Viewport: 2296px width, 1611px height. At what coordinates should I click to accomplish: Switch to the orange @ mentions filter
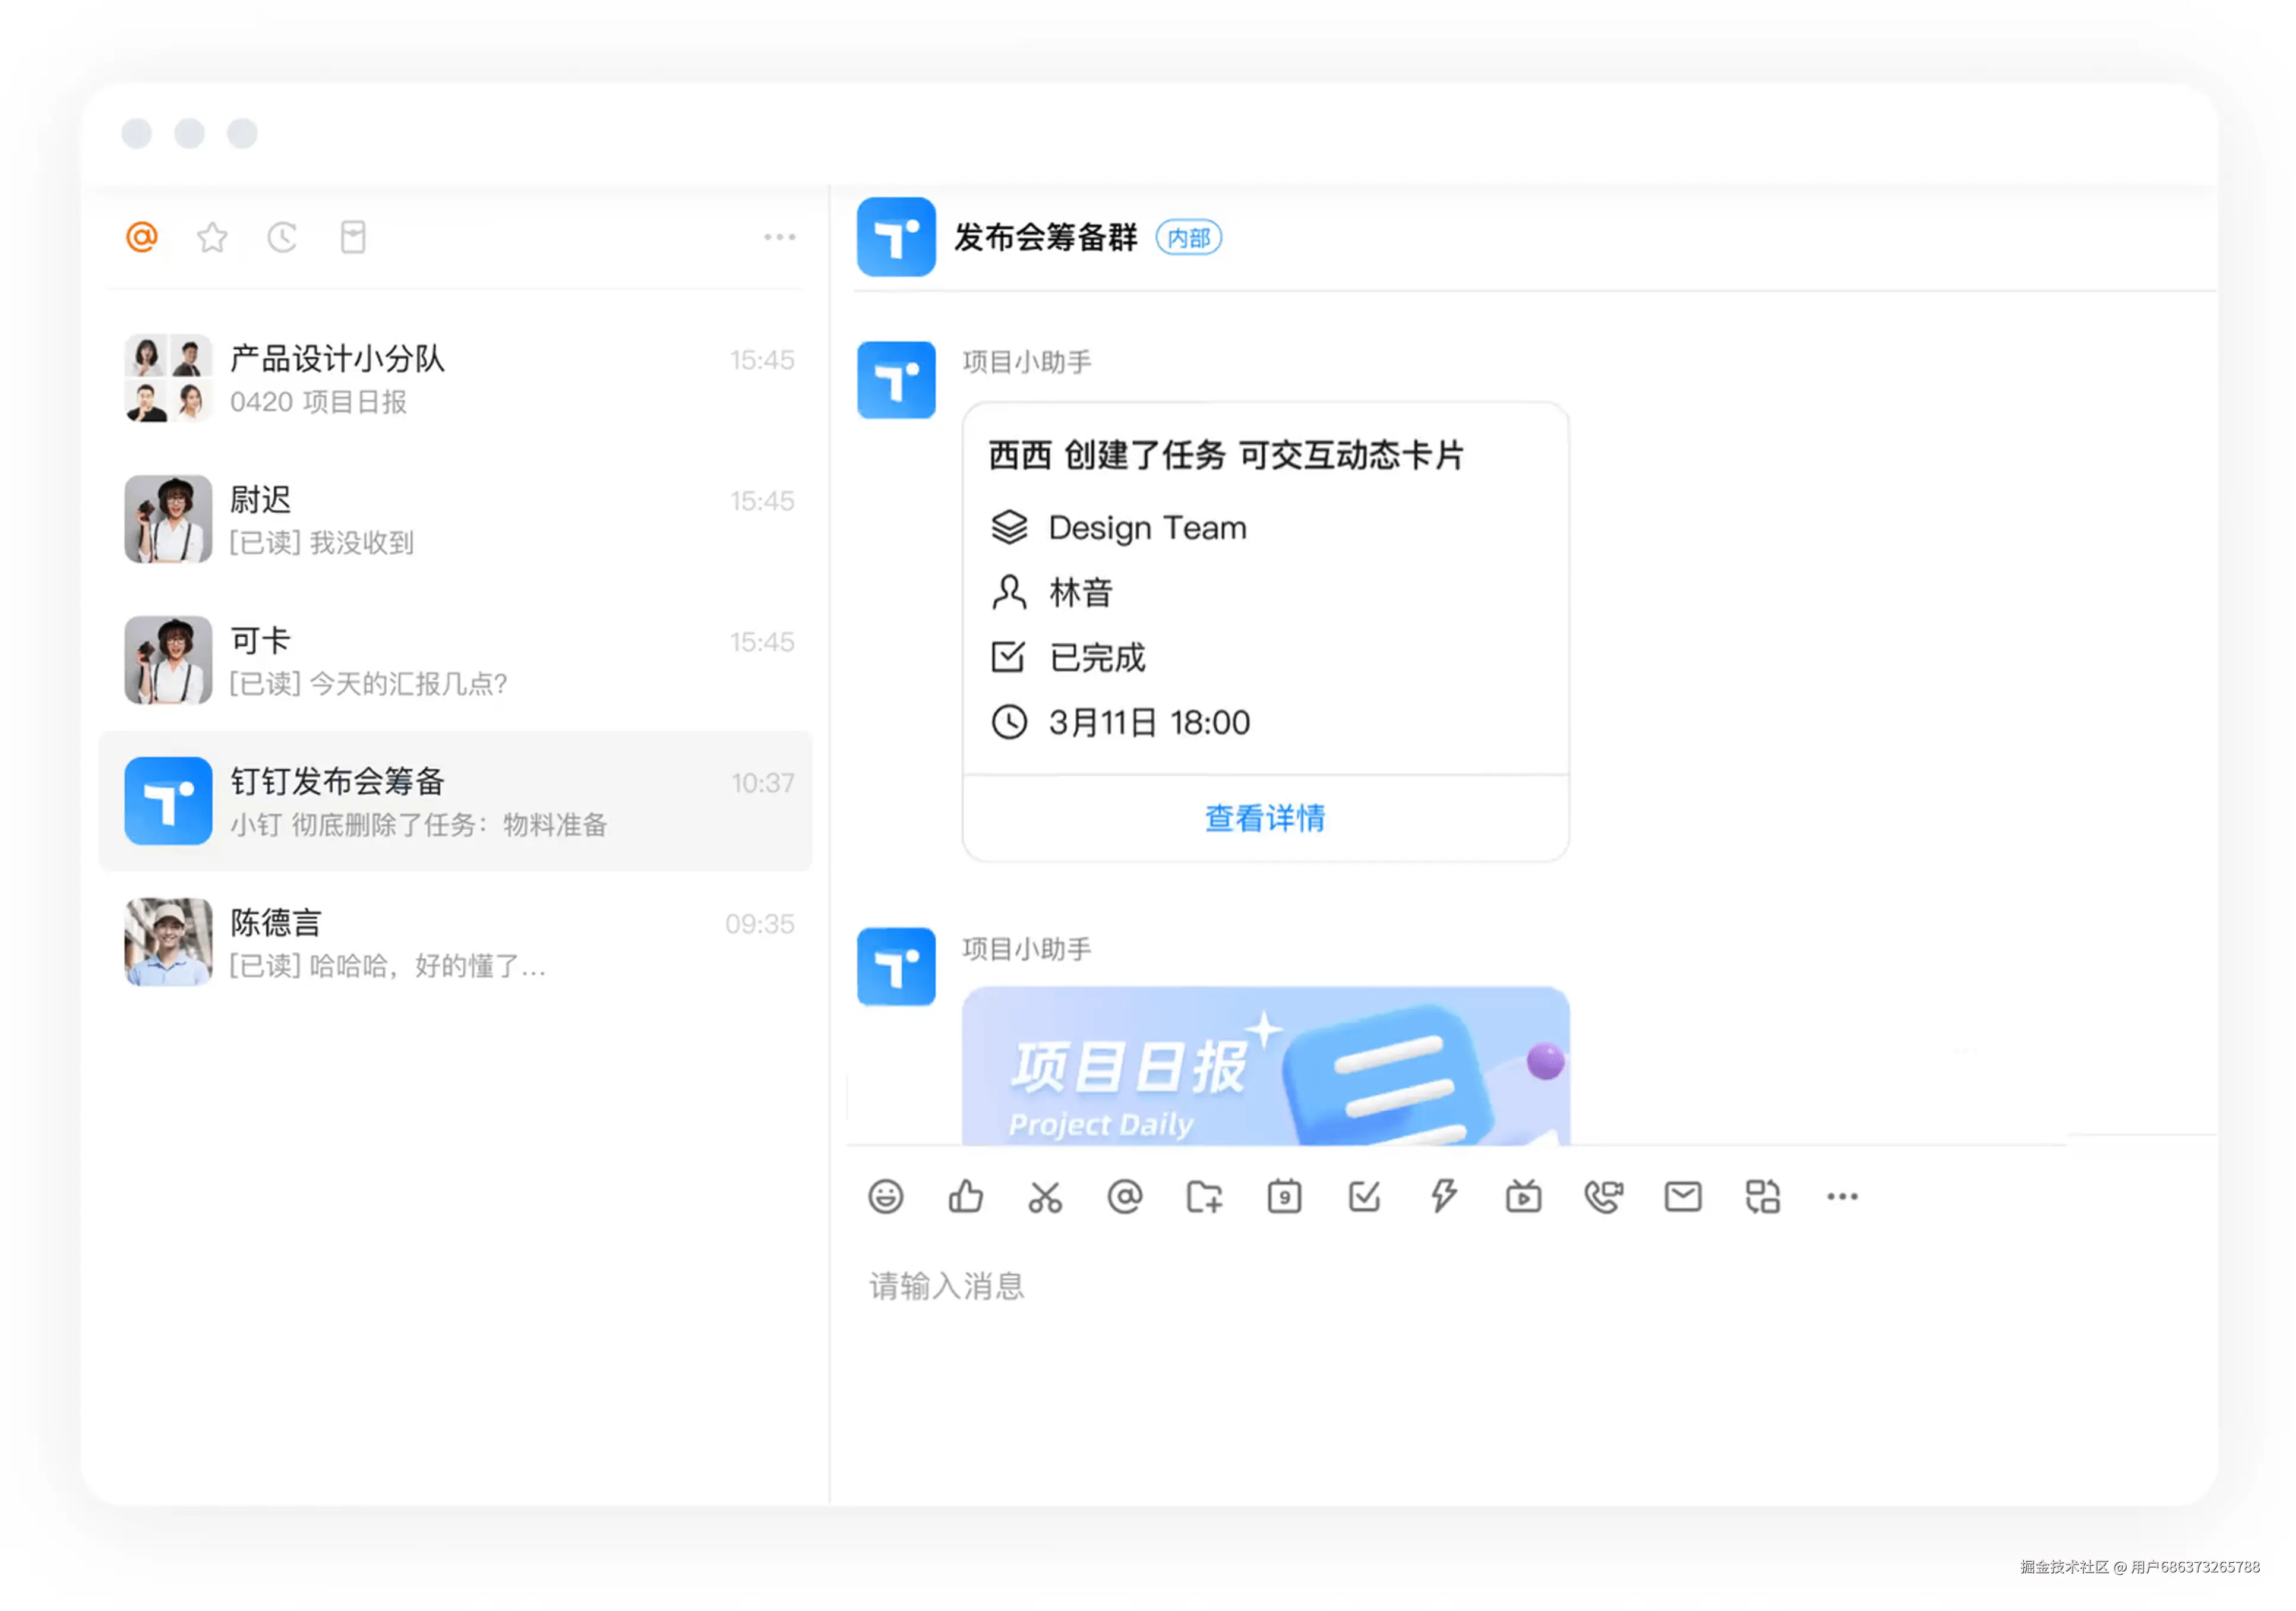pyautogui.click(x=142, y=237)
